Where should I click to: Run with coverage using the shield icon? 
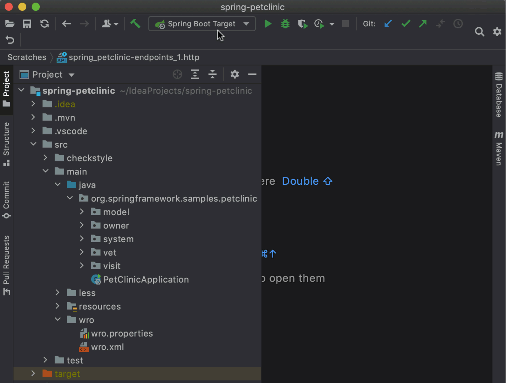(x=302, y=24)
